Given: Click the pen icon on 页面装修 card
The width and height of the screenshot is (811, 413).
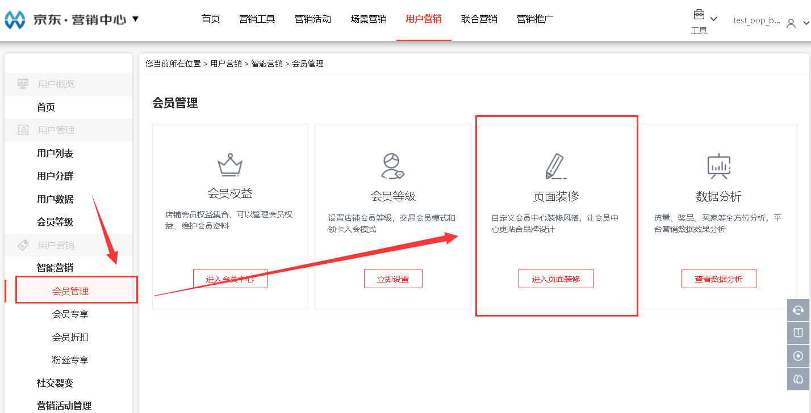Looking at the screenshot, I should pos(555,166).
